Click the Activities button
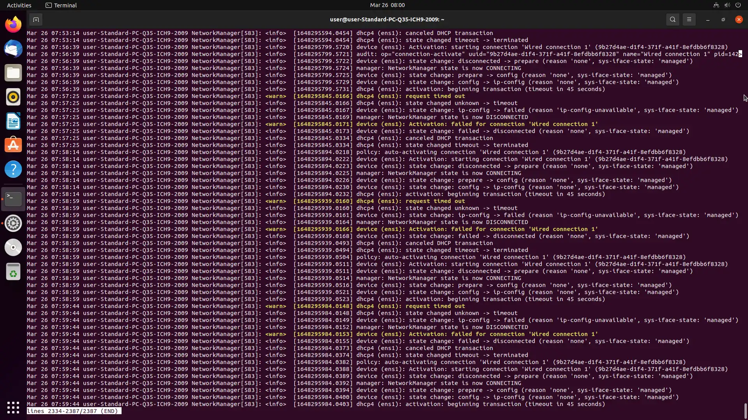The height and width of the screenshot is (420, 748). (19, 5)
